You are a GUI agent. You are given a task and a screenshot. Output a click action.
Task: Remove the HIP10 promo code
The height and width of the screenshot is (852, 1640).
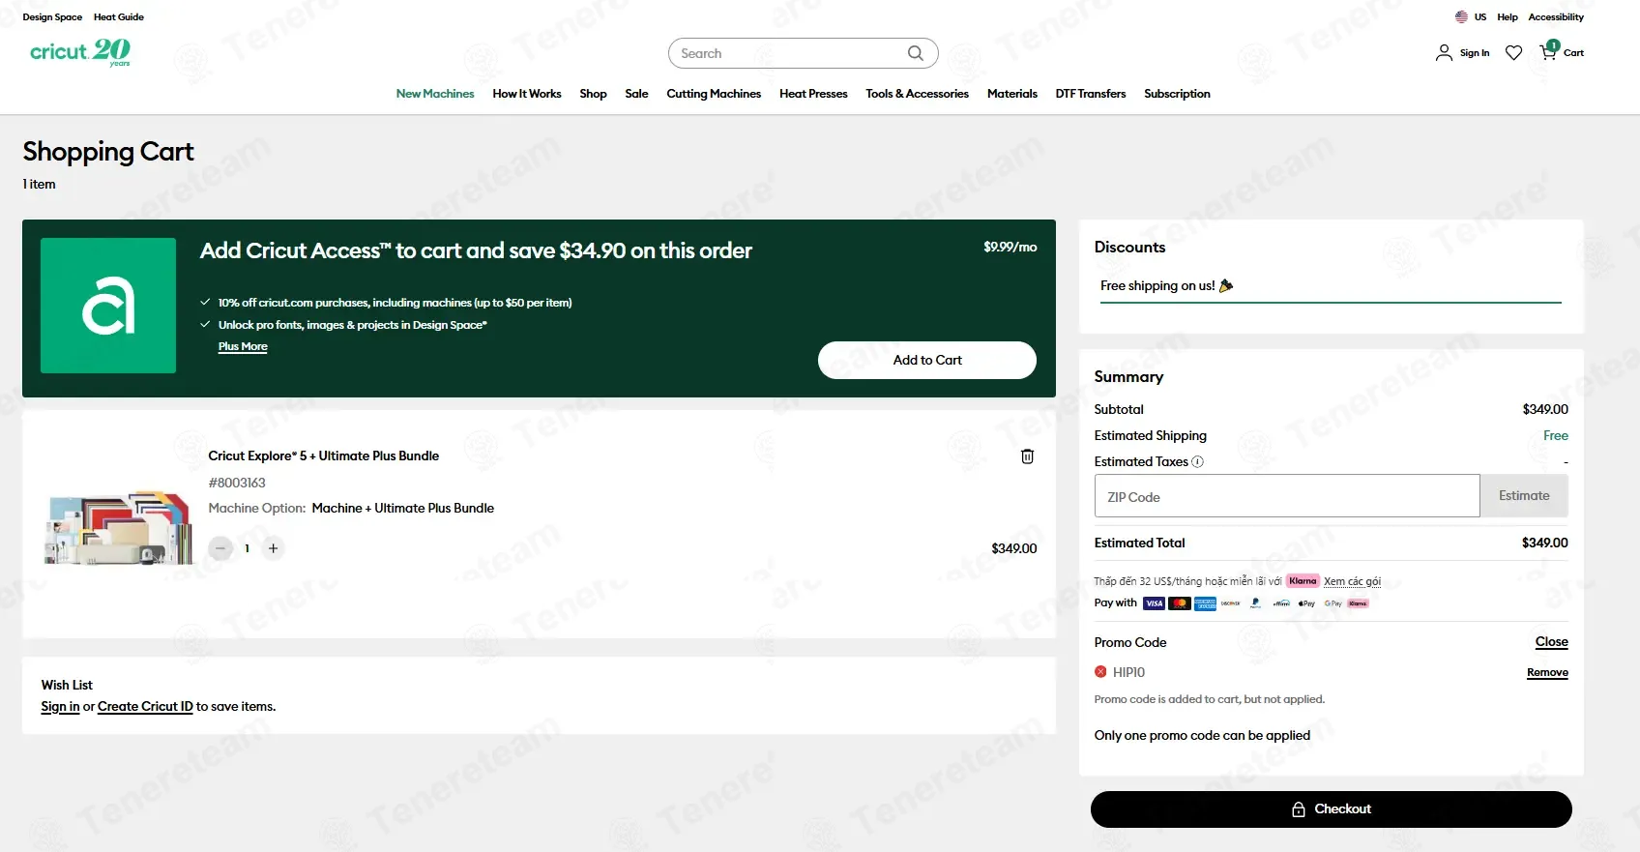(x=1547, y=672)
